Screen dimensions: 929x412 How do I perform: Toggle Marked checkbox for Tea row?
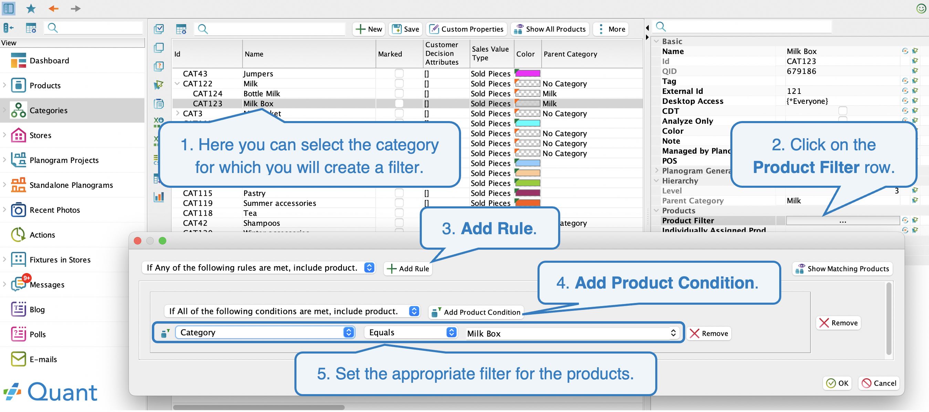point(399,213)
